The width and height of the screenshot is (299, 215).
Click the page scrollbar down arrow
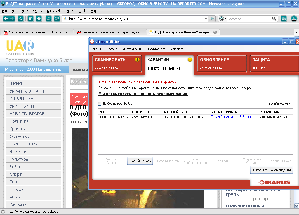pyautogui.click(x=297, y=206)
